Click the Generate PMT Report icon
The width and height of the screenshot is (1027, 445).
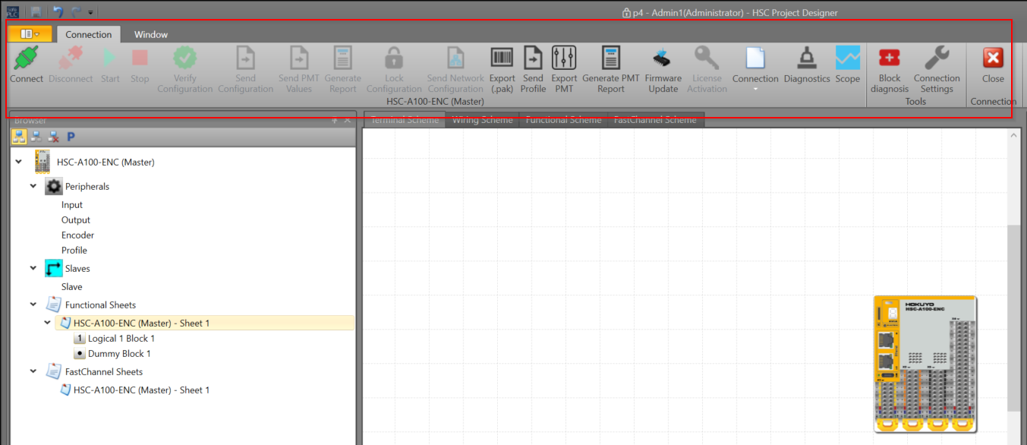[610, 58]
